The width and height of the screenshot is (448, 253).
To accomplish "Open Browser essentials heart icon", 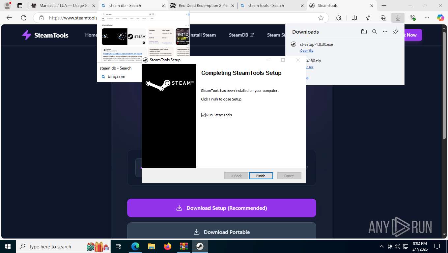I will click(412, 18).
